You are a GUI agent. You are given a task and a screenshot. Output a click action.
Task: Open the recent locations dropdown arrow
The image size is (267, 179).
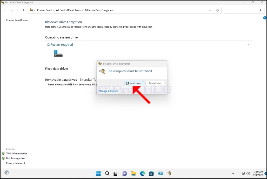point(18,10)
